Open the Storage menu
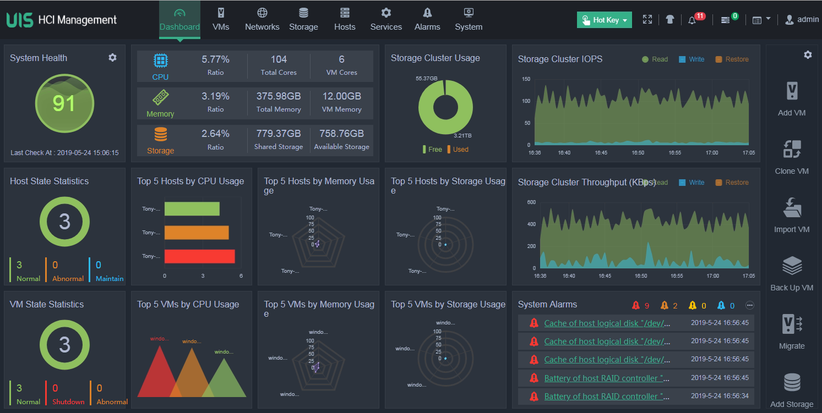The height and width of the screenshot is (413, 822). pos(303,19)
